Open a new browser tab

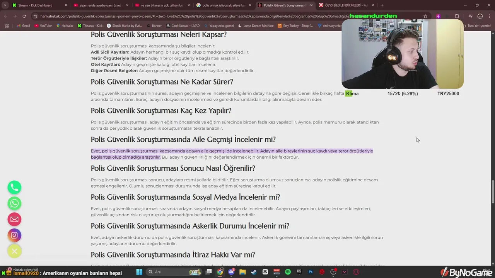(382, 5)
